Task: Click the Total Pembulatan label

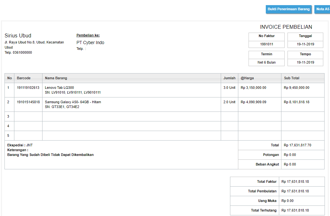Action: [262, 191]
